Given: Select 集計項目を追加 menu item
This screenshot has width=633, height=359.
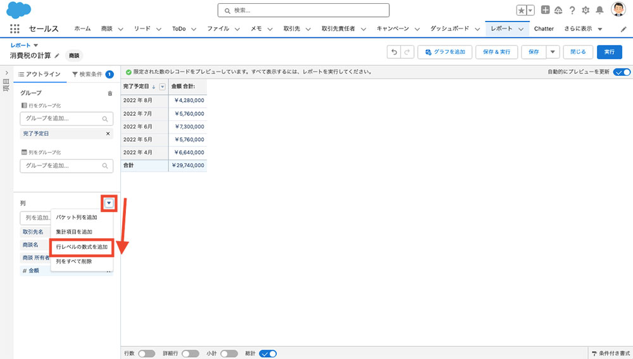Looking at the screenshot, I should (82, 232).
